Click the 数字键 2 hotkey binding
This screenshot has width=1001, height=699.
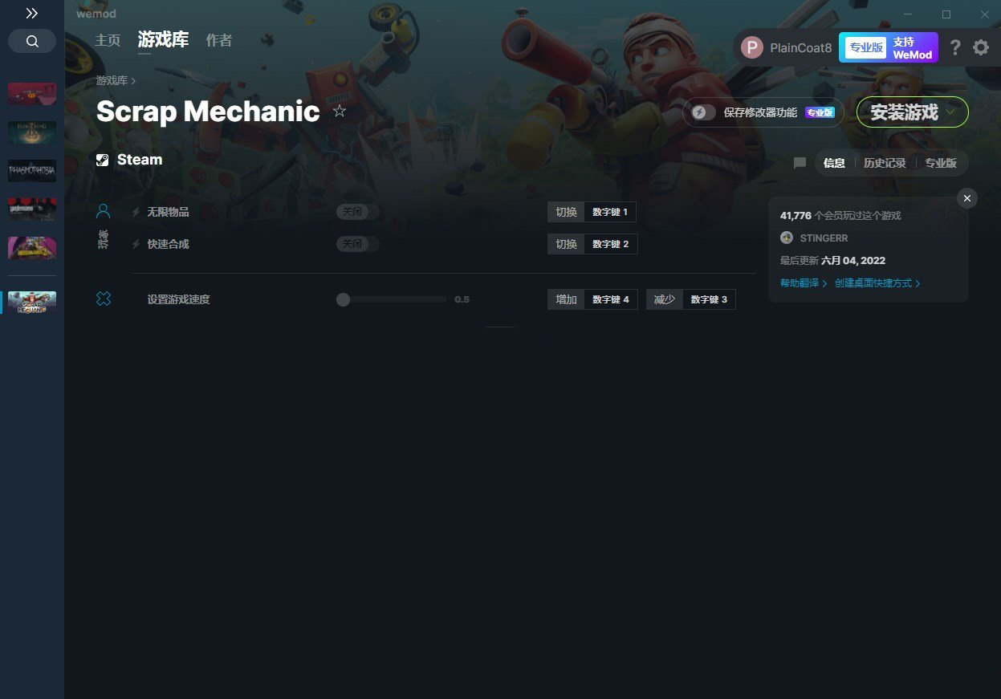click(611, 244)
